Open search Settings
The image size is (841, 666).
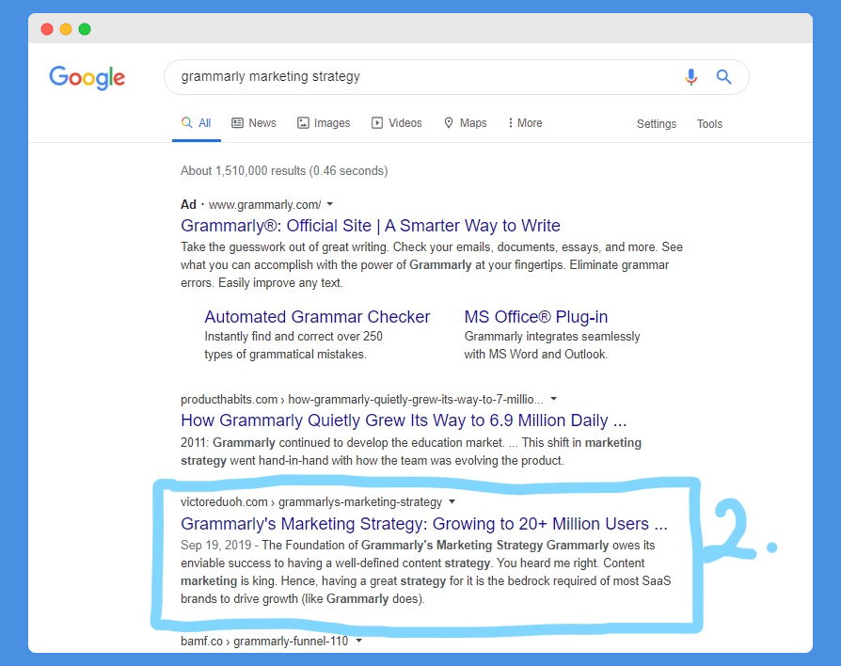(x=657, y=124)
